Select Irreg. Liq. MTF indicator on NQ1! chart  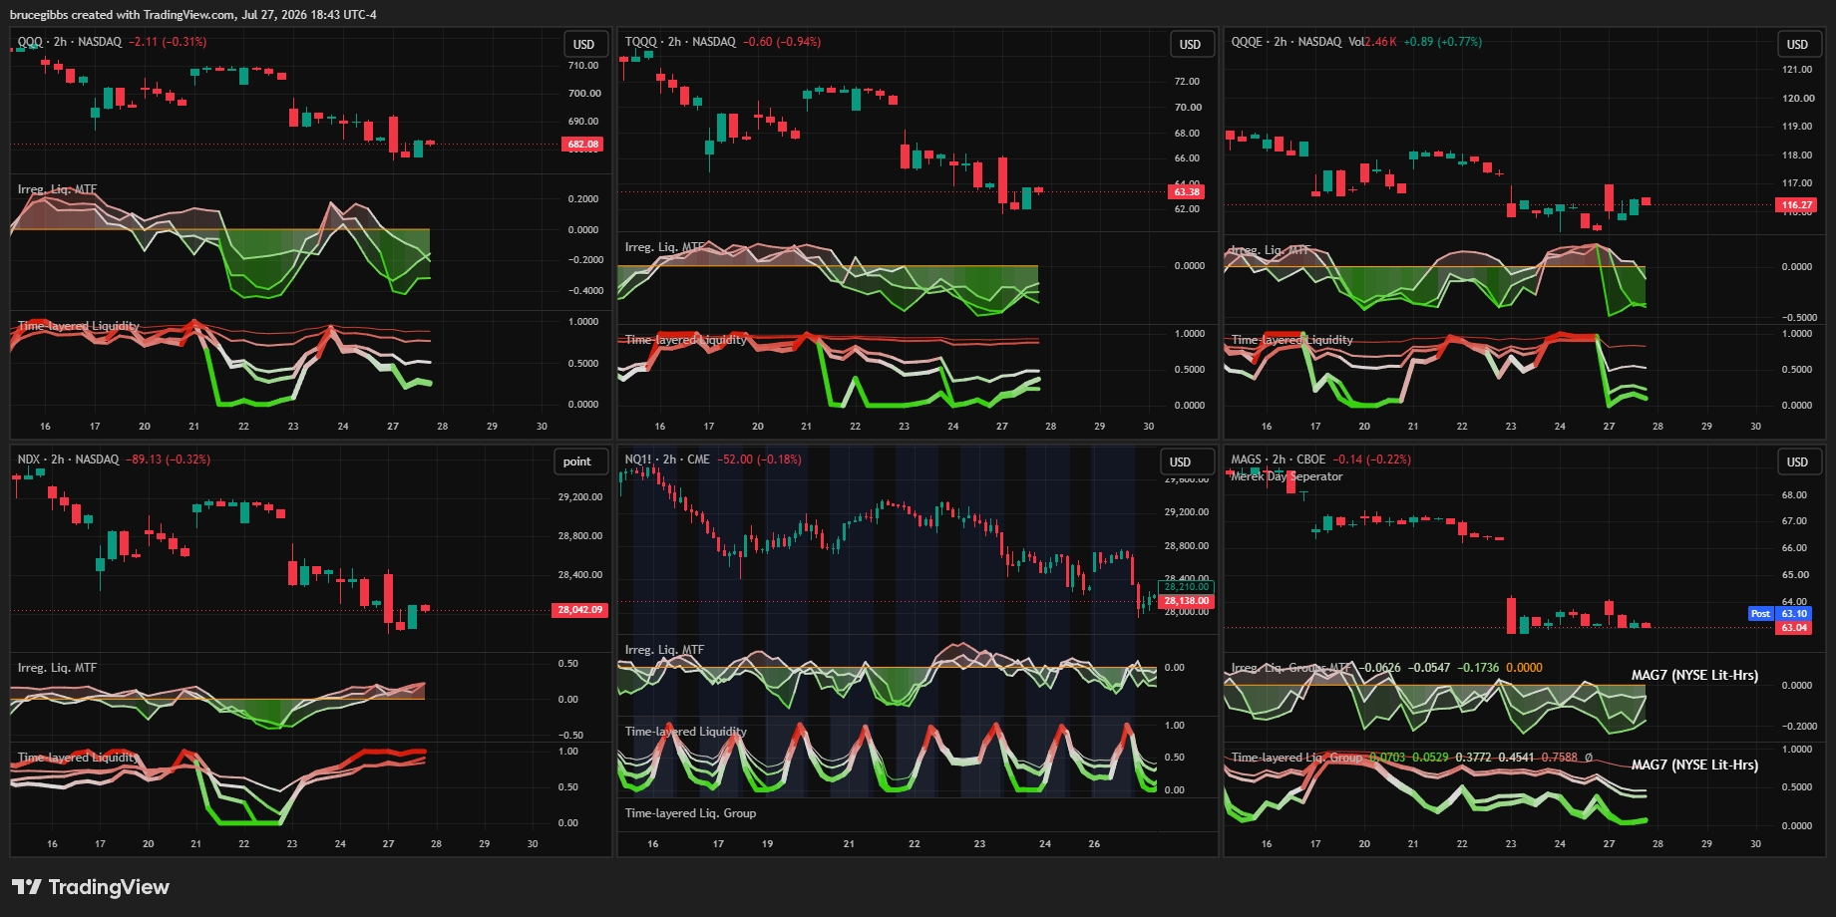point(664,650)
